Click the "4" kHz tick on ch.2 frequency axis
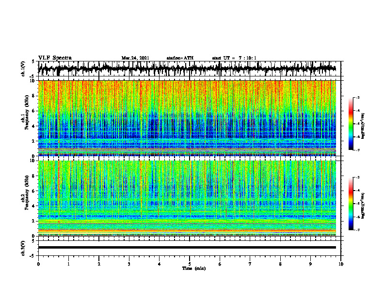 (34, 206)
